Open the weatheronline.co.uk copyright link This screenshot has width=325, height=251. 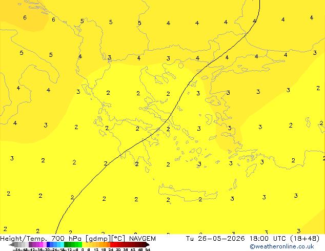pos(282,246)
